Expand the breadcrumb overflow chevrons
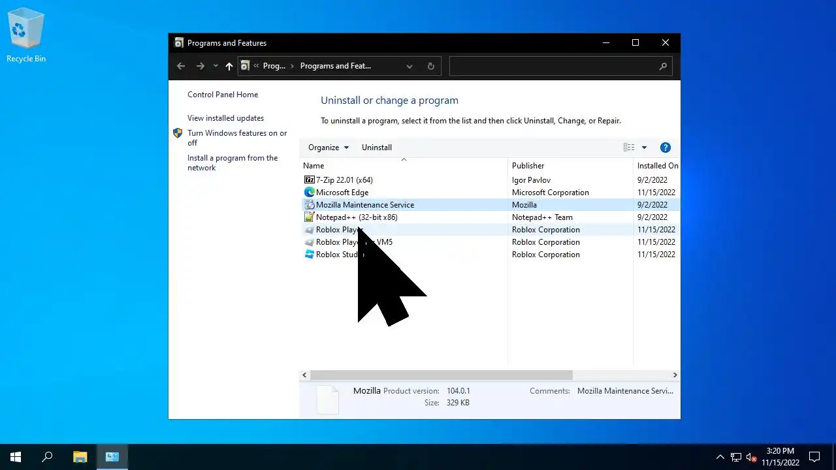This screenshot has width=836, height=470. pyautogui.click(x=256, y=66)
